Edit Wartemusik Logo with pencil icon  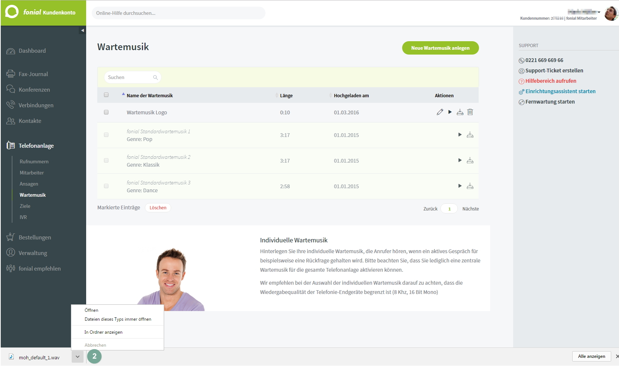(440, 112)
